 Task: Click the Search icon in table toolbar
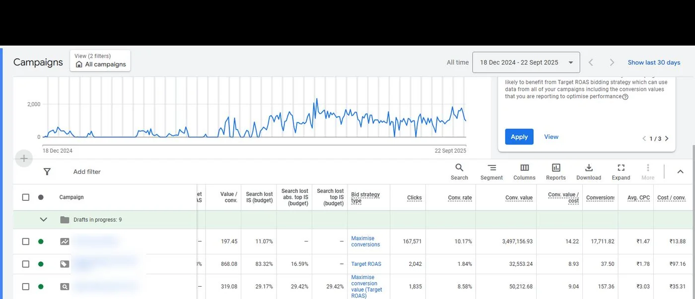(x=459, y=172)
